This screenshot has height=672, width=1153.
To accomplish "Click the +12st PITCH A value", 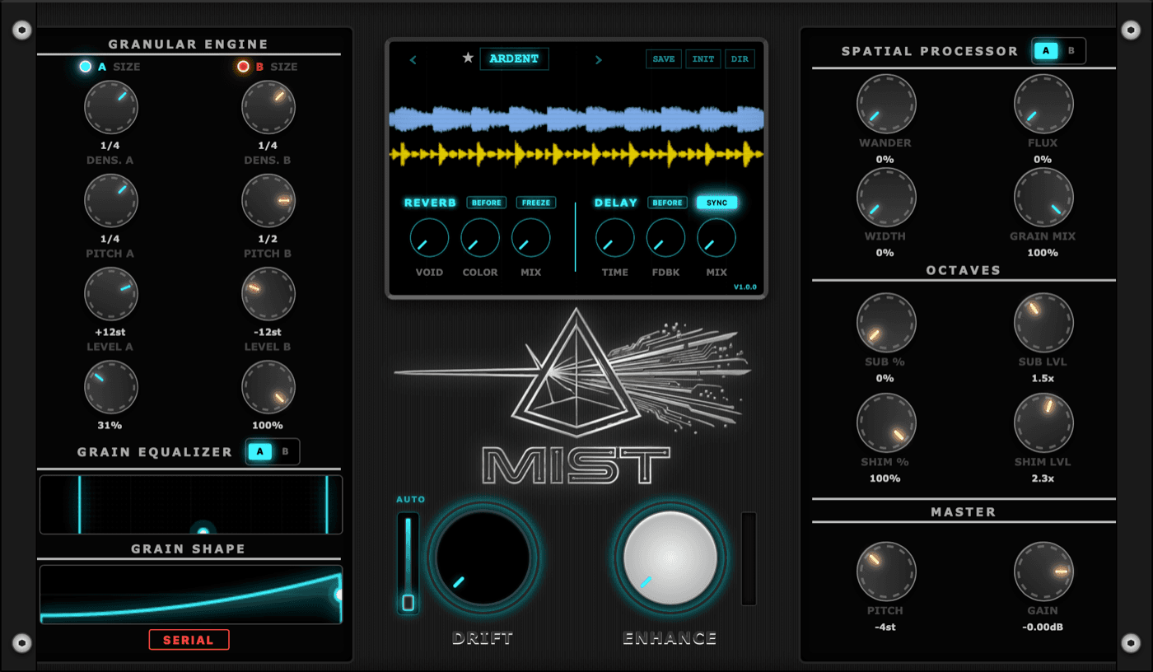I will (x=110, y=332).
